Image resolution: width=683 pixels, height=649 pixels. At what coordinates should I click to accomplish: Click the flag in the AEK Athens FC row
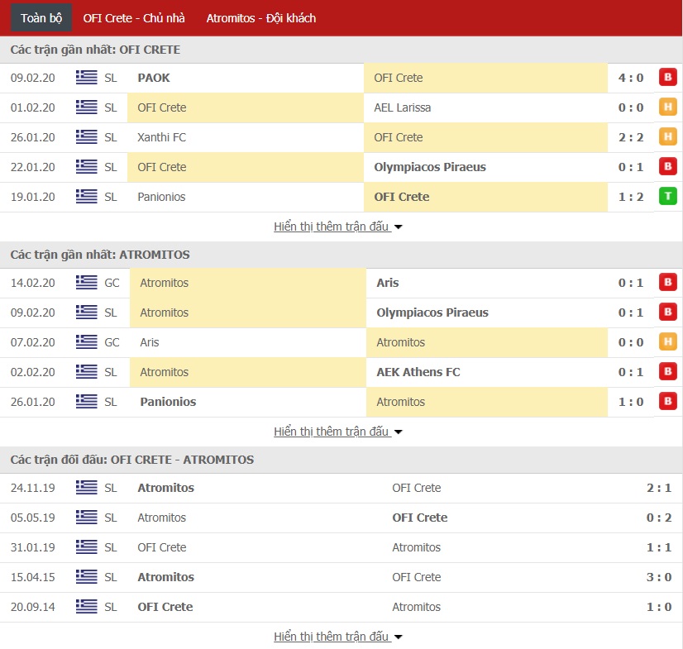click(86, 372)
